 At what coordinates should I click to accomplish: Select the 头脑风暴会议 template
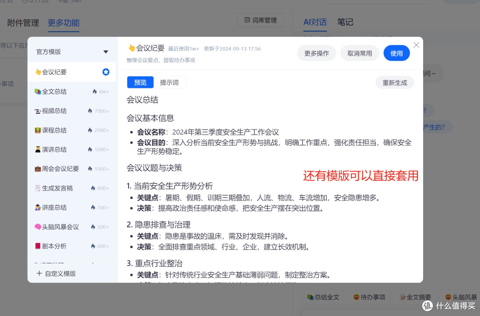click(72, 227)
